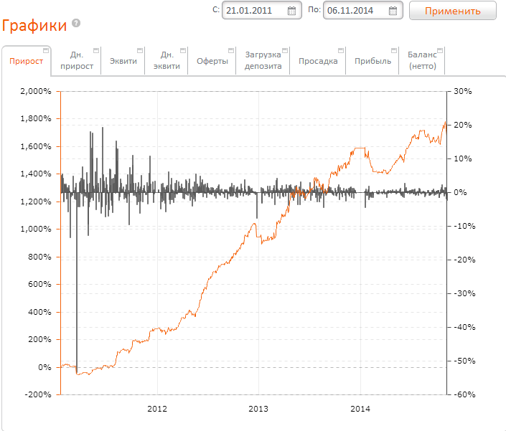
Task: Open the Эквити tab
Action: tap(123, 61)
